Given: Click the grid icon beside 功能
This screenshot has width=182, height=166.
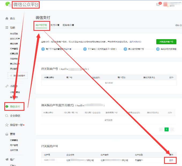Looking at the screenshot, I should [x=7, y=28].
